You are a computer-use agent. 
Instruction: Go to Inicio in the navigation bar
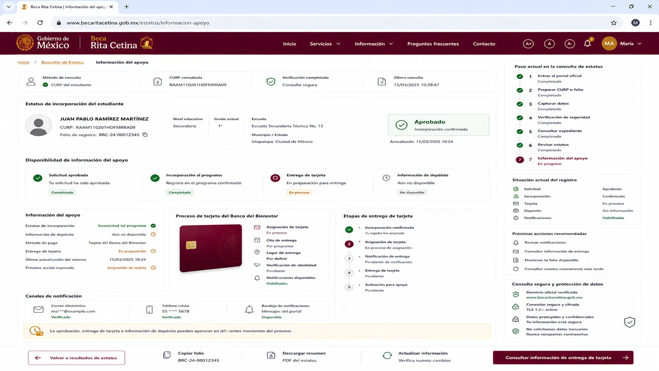(289, 44)
